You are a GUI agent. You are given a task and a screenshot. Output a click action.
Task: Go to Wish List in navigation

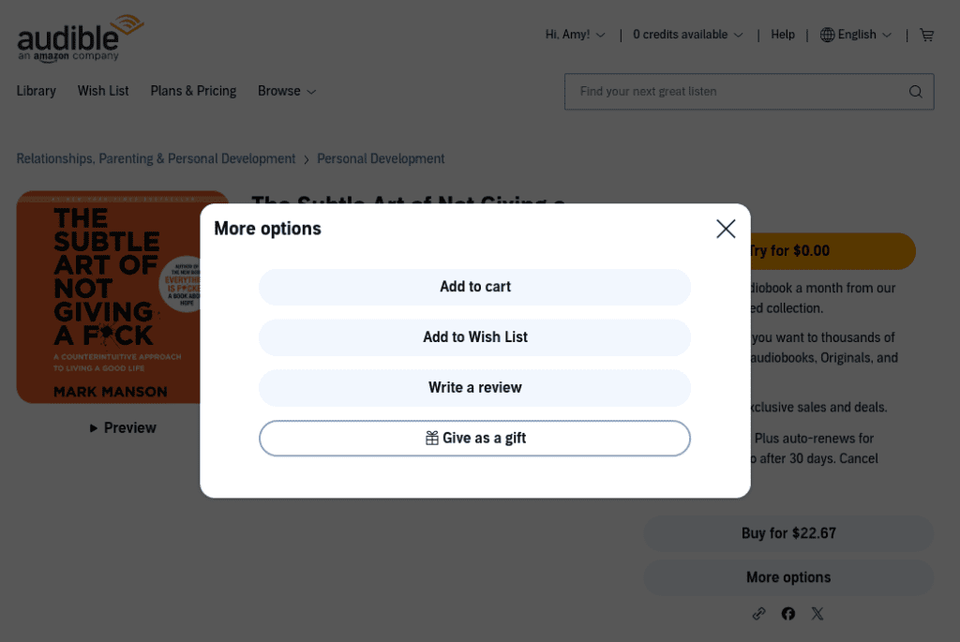(103, 91)
